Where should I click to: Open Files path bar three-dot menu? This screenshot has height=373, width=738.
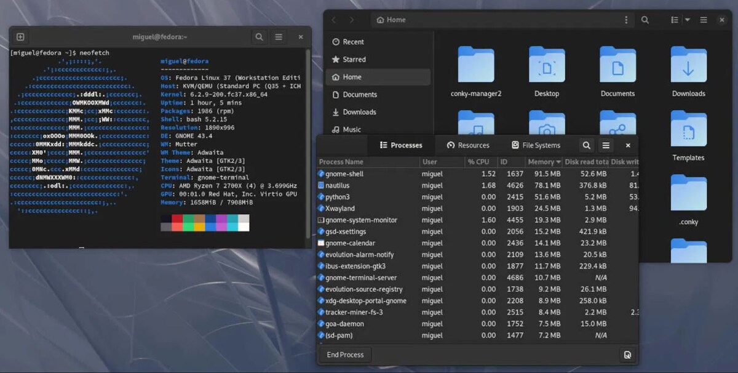pos(626,20)
